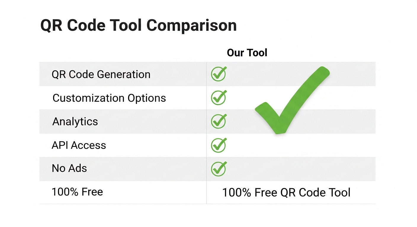Select the QR Code Generation row label

[101, 74]
